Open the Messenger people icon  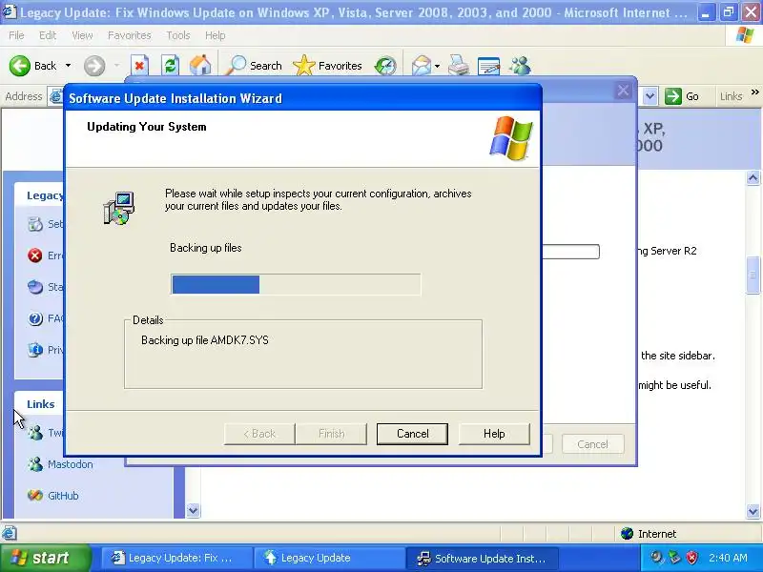point(520,66)
